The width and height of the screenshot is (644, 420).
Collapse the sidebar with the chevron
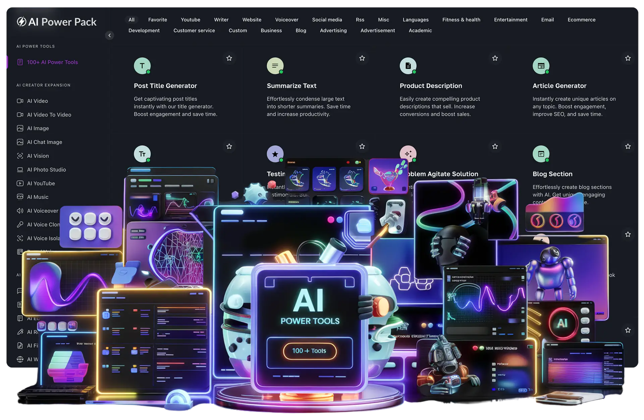[x=109, y=35]
